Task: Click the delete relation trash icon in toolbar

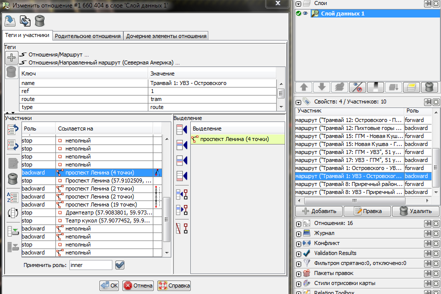Action: pos(39,21)
